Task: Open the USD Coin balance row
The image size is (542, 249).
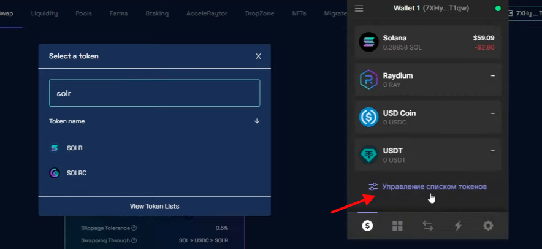Action: coord(428,117)
